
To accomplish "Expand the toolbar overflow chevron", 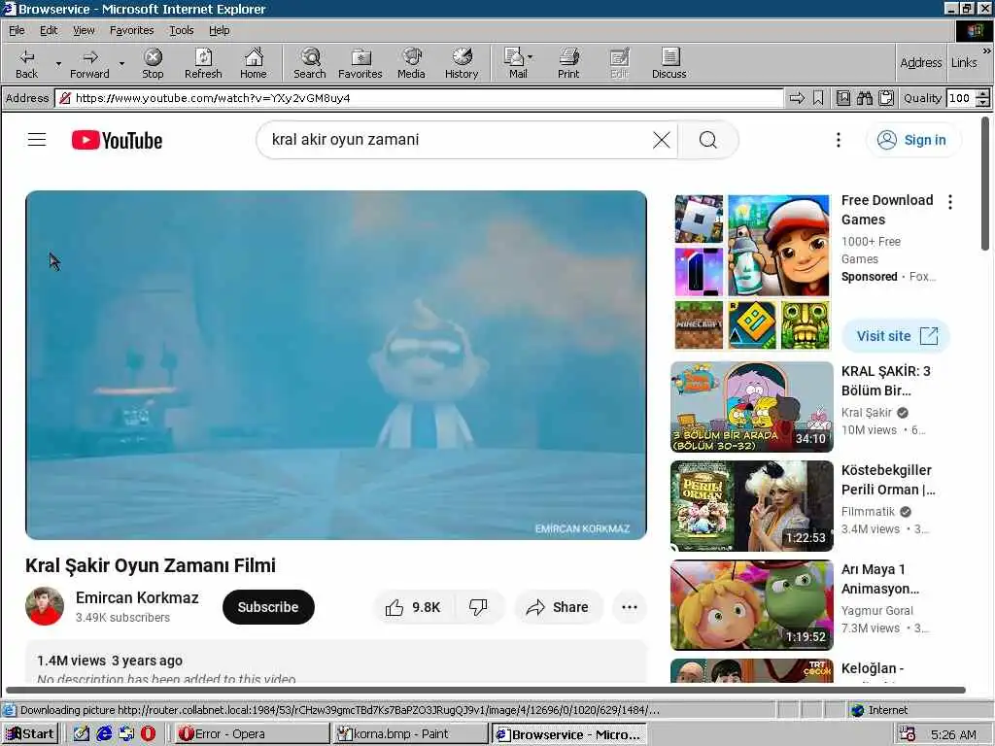I will point(987,51).
